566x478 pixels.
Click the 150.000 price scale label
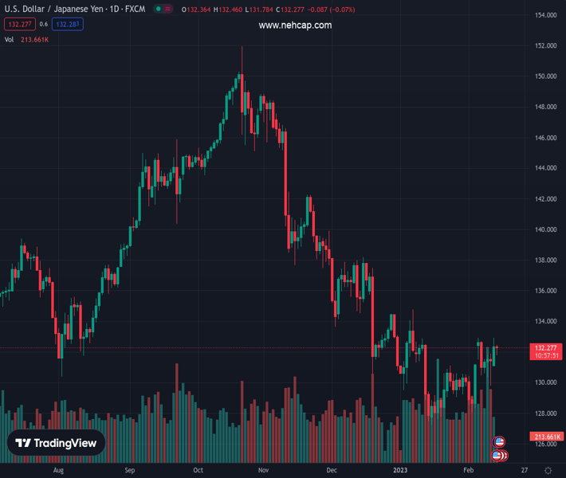tap(545, 76)
